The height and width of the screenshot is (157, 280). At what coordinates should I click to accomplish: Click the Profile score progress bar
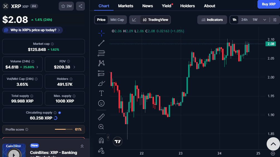coord(64,129)
